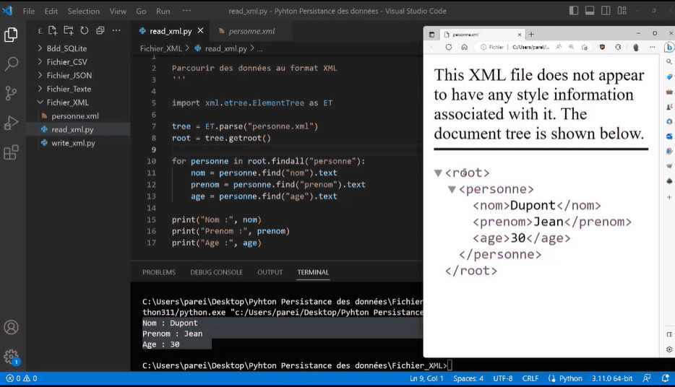Collapse all folders in Explorer
This screenshot has width=675, height=387.
pos(100,30)
